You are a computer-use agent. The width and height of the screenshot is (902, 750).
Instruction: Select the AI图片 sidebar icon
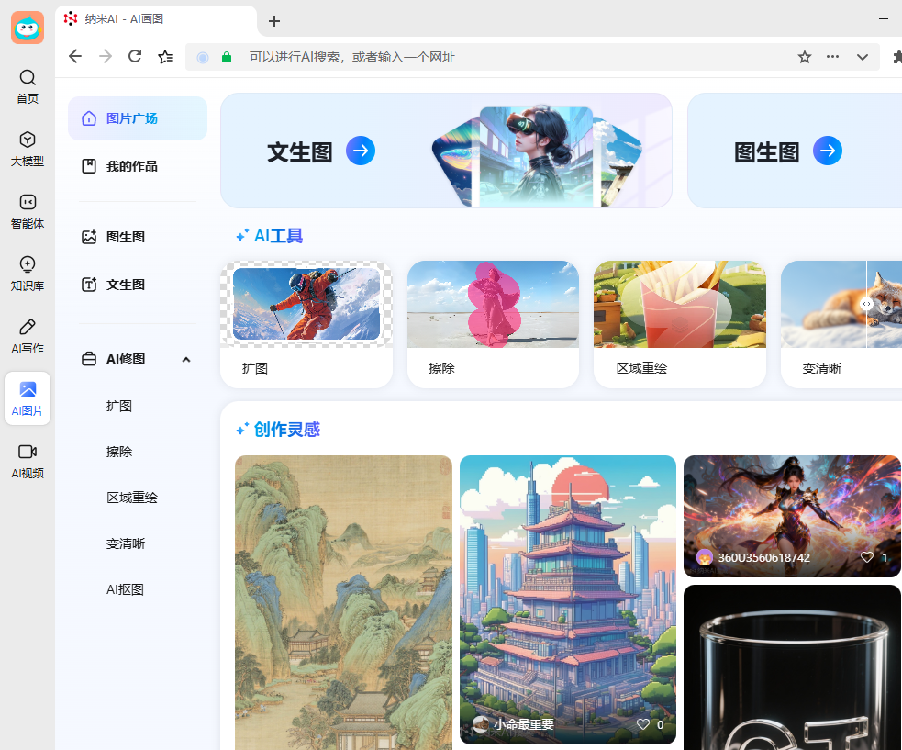click(x=28, y=398)
